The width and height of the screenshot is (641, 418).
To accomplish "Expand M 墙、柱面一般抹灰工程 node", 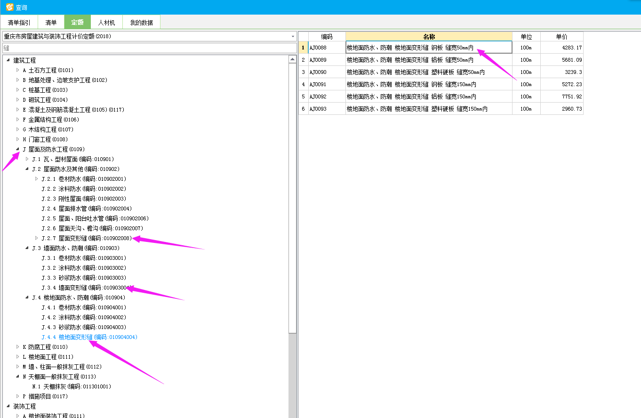I will point(18,367).
